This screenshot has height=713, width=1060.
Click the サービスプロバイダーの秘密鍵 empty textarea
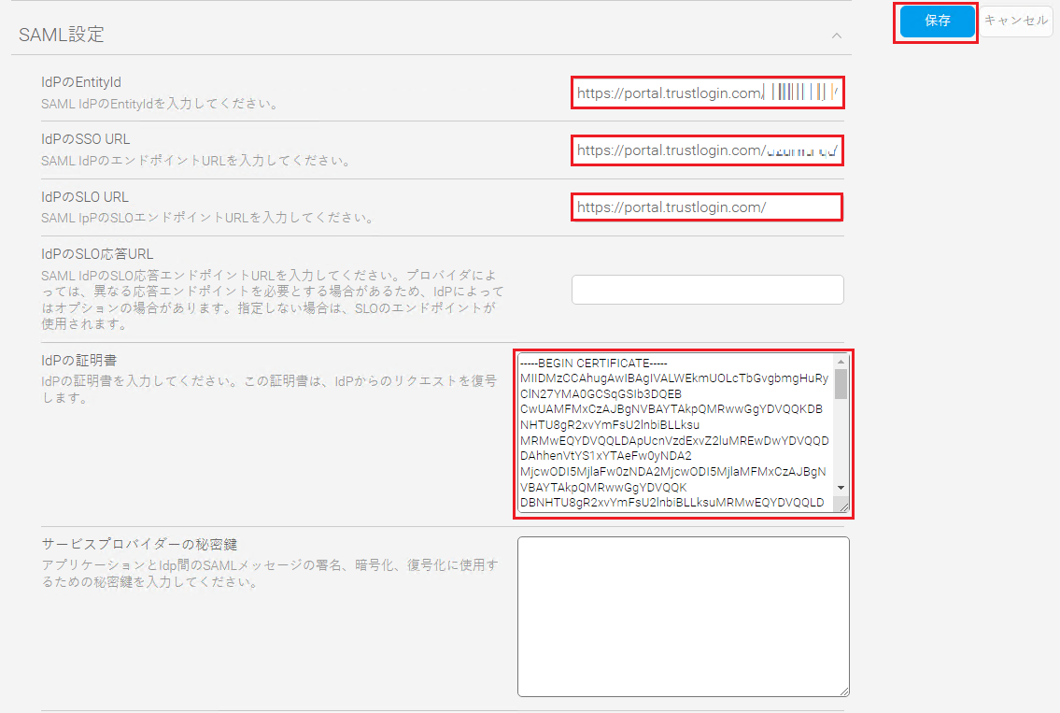[x=683, y=616]
